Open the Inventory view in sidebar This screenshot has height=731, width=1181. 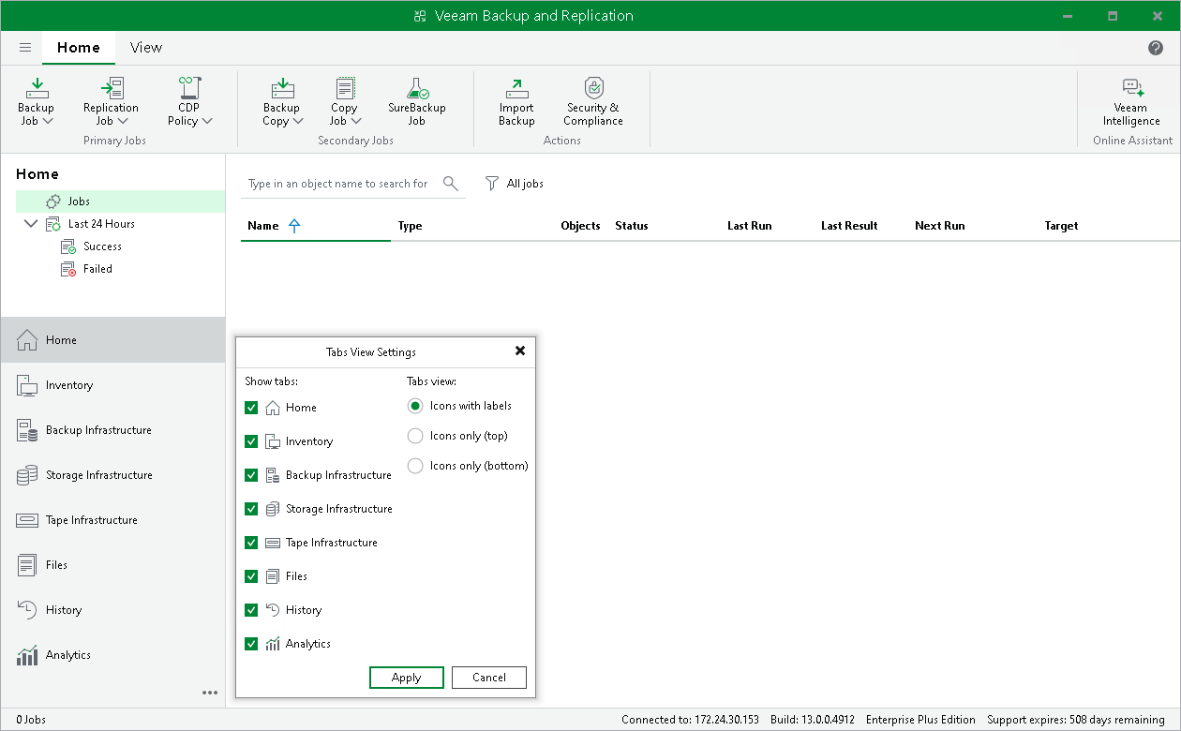112,385
